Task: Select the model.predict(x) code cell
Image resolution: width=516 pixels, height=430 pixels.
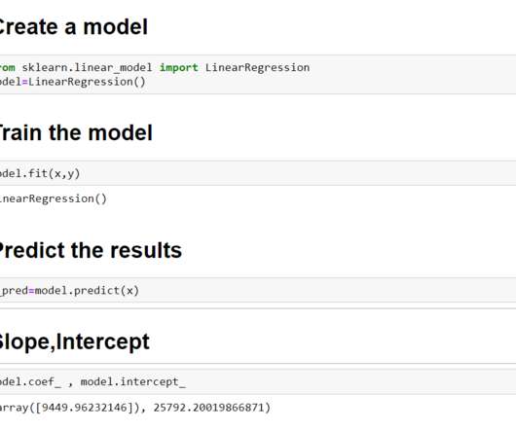Action: pos(258,290)
